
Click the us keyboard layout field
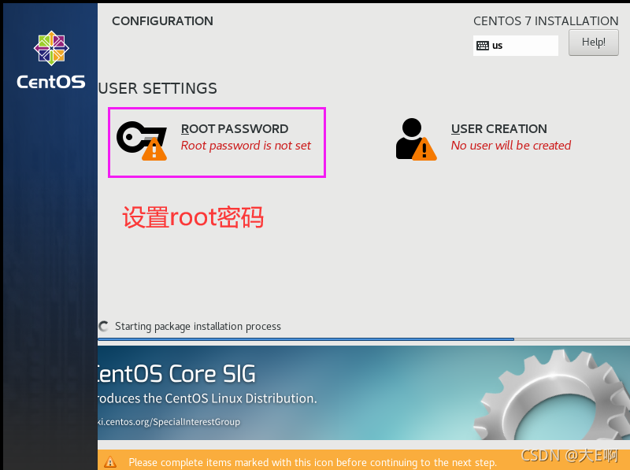click(516, 46)
